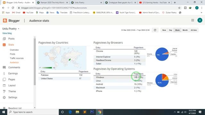The image size is (205, 115).
Task: Open Sublime Text from taskbar
Action: (85, 112)
